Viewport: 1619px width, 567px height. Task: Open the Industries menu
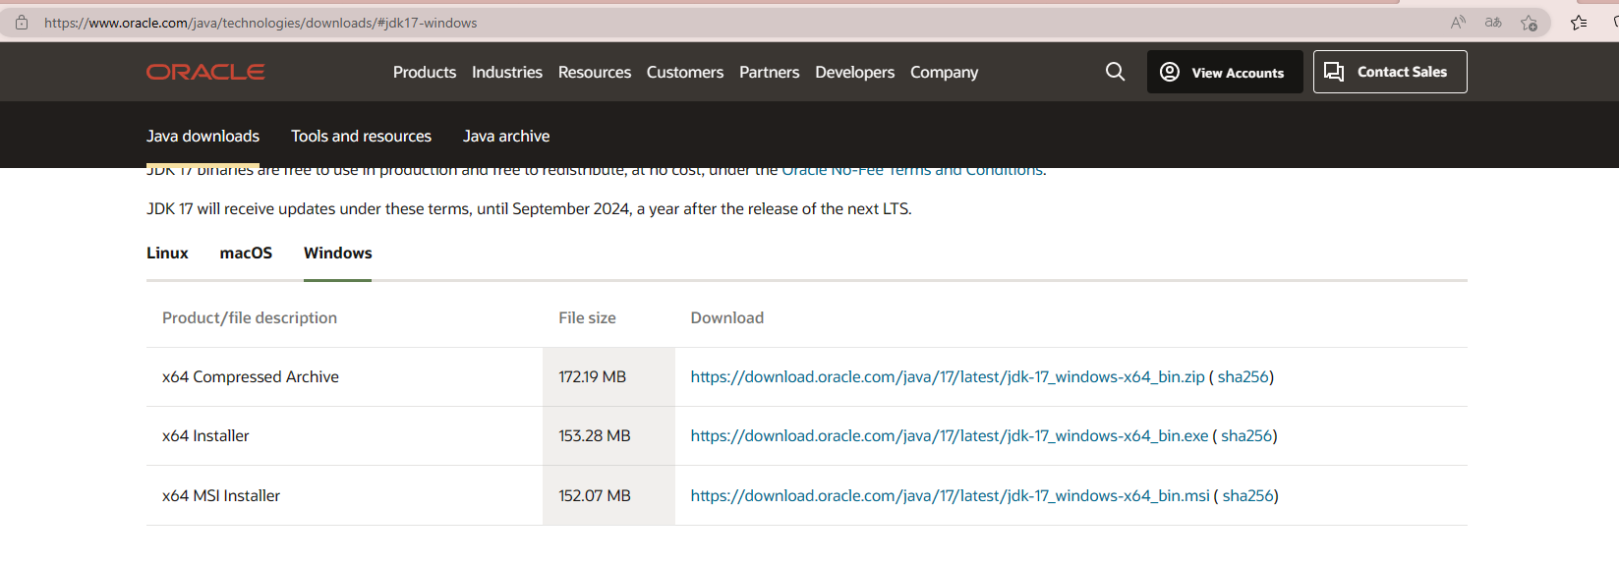pos(507,72)
